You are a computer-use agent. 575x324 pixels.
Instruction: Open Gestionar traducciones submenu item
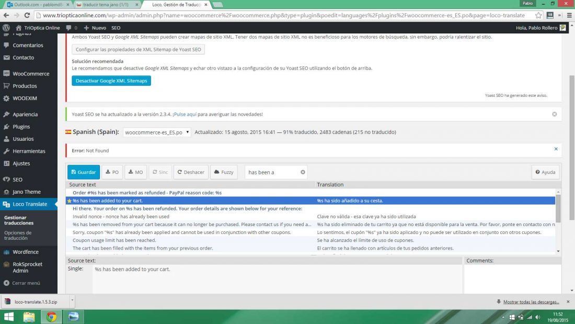tap(19, 220)
